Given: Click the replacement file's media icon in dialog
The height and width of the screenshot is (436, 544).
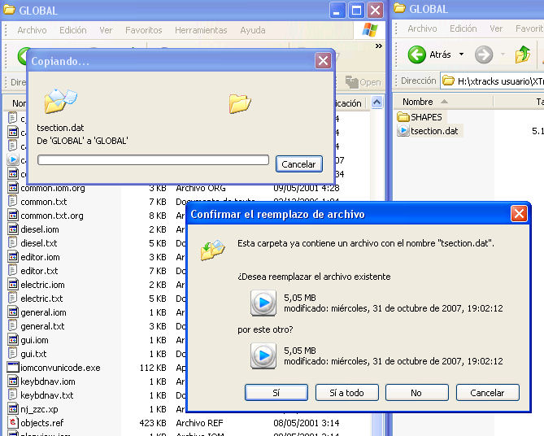Looking at the screenshot, I should pyautogui.click(x=263, y=355).
